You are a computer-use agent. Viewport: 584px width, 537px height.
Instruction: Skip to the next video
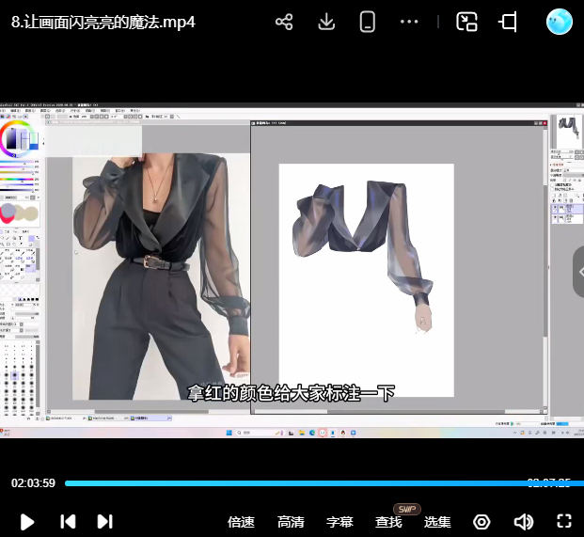click(x=105, y=522)
